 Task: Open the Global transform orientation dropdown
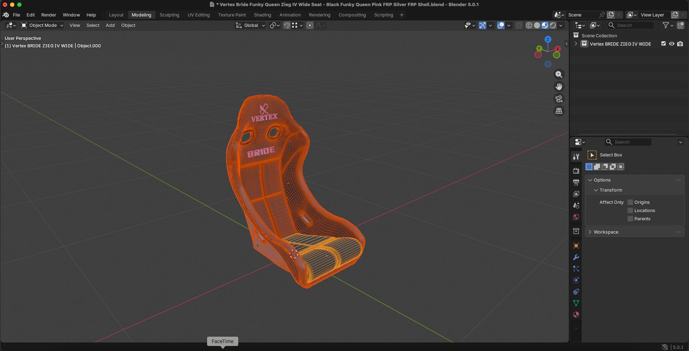[x=250, y=25]
